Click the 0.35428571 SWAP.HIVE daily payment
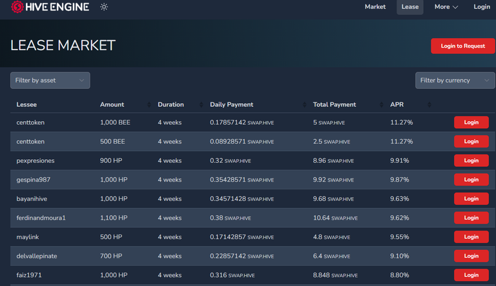496x286 pixels. tap(242, 180)
